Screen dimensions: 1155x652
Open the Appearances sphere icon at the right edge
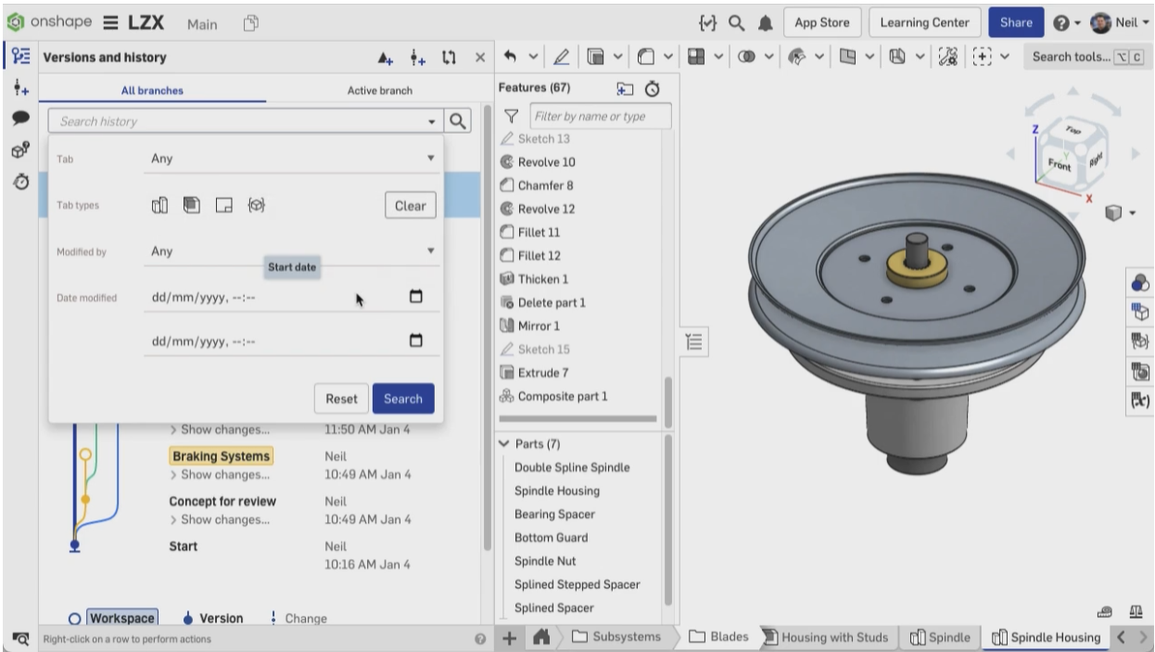(1141, 284)
